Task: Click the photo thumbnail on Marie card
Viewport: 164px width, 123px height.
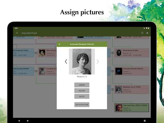Action: [42, 53]
